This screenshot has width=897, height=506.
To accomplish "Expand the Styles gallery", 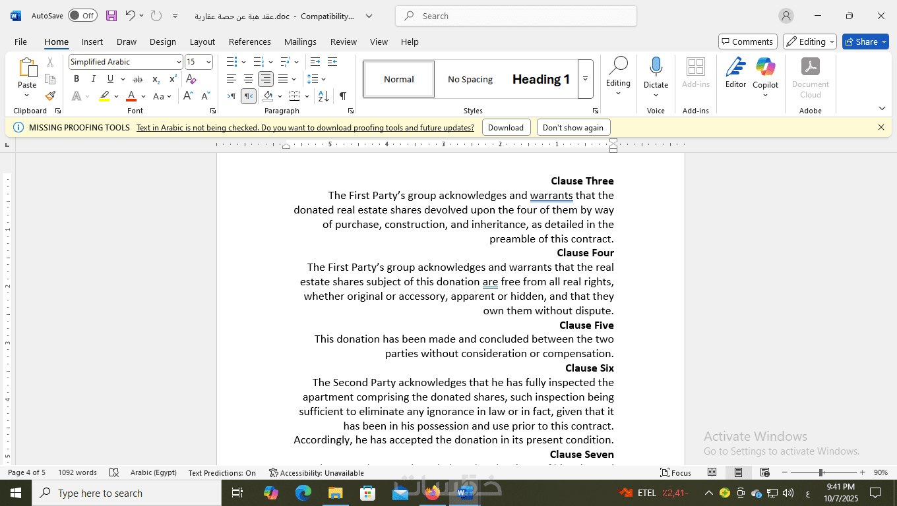I will (x=585, y=79).
